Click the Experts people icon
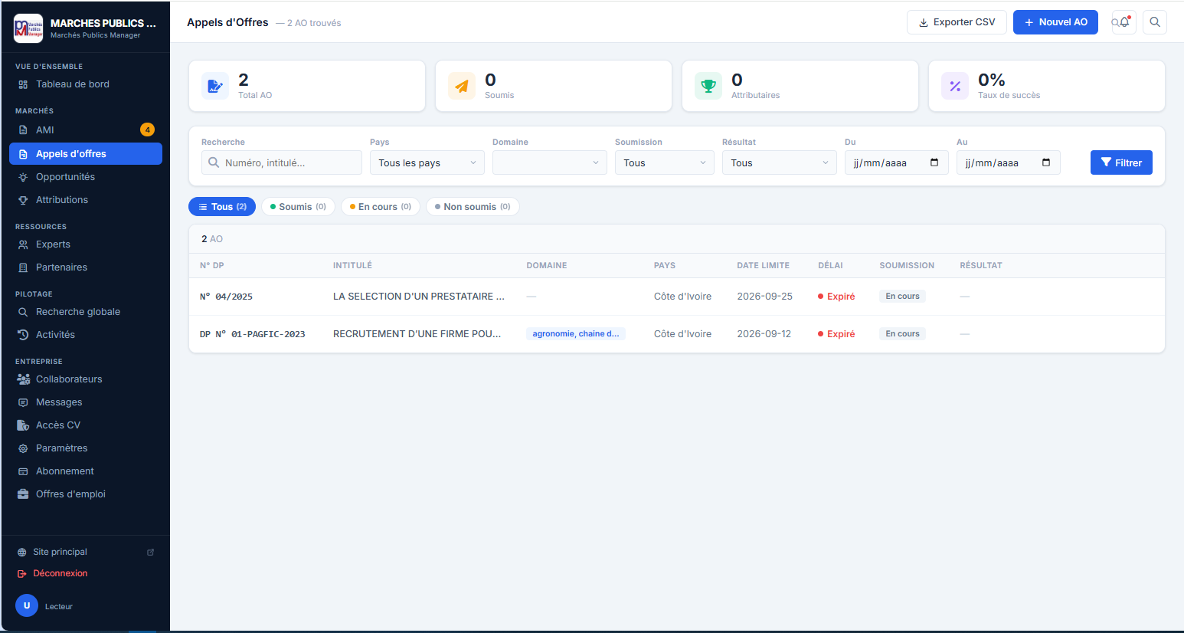Viewport: 1184px width, 633px height. 23,244
